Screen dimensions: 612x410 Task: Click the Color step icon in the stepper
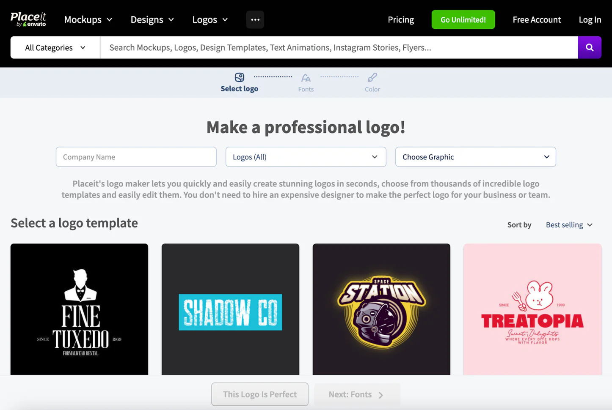click(x=372, y=78)
